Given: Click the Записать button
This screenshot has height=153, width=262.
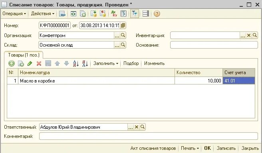Looking at the screenshot, I should click(226, 148).
